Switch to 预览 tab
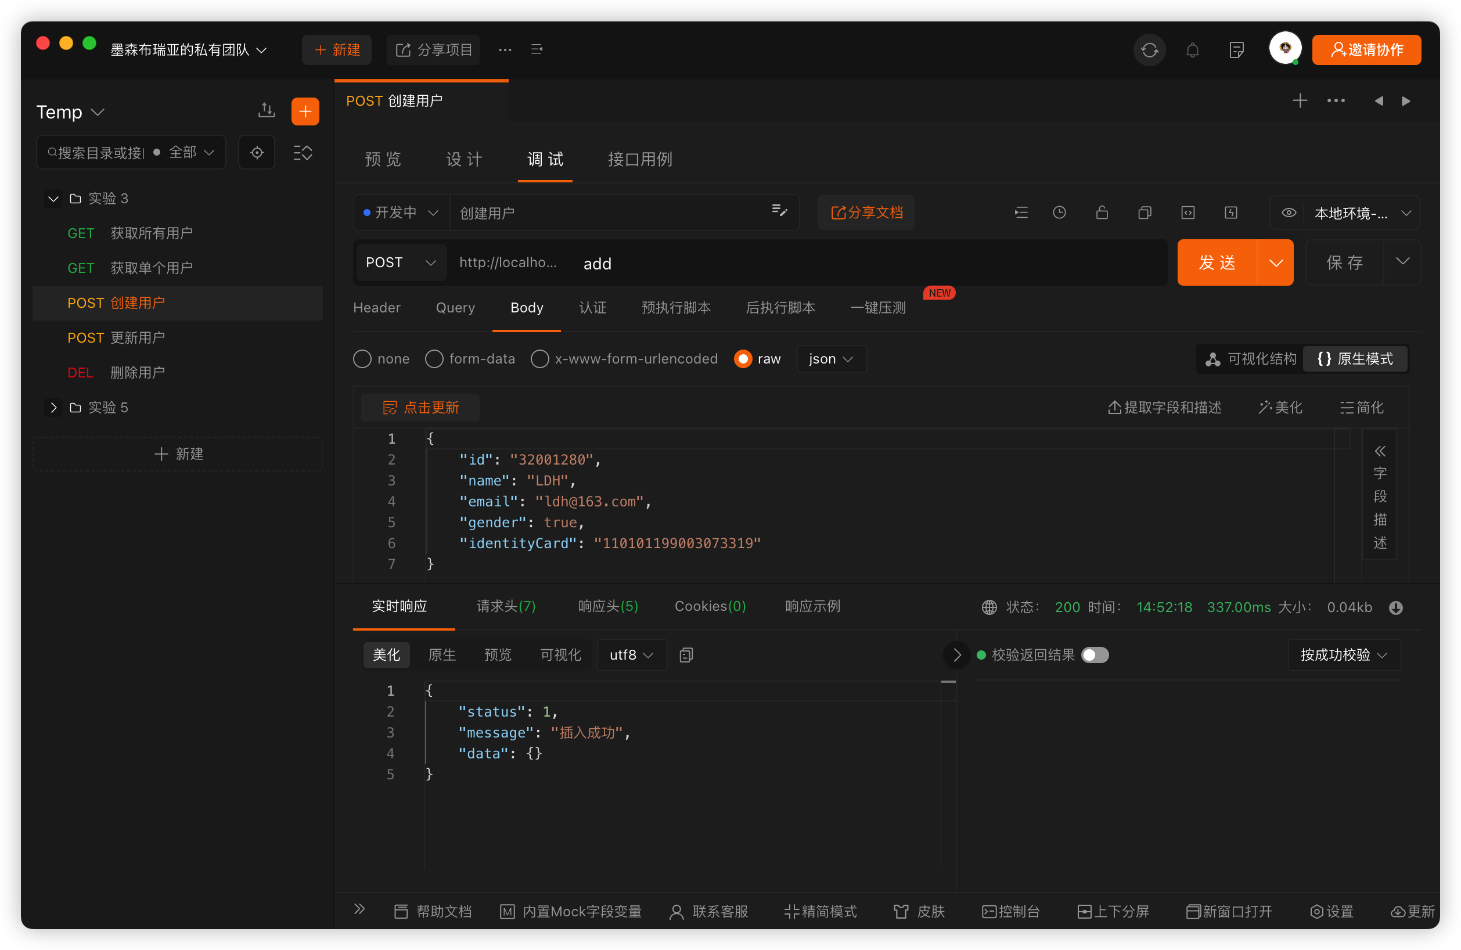This screenshot has height=950, width=1461. point(383,160)
